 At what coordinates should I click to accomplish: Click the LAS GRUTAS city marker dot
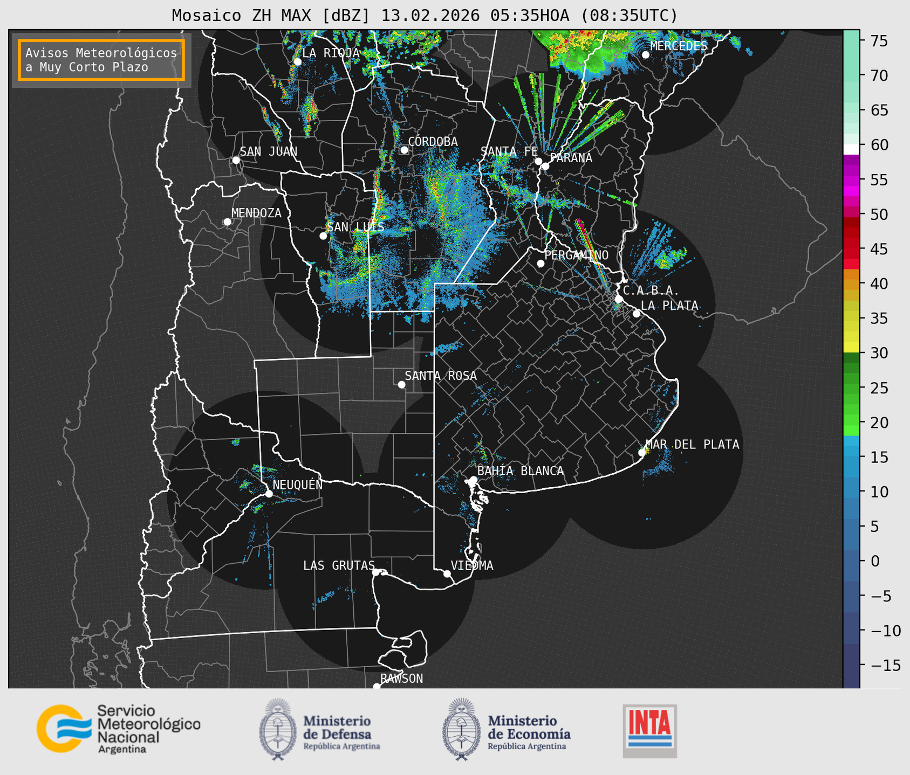click(376, 572)
